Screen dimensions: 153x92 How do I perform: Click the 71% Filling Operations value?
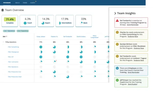pos(41,42)
